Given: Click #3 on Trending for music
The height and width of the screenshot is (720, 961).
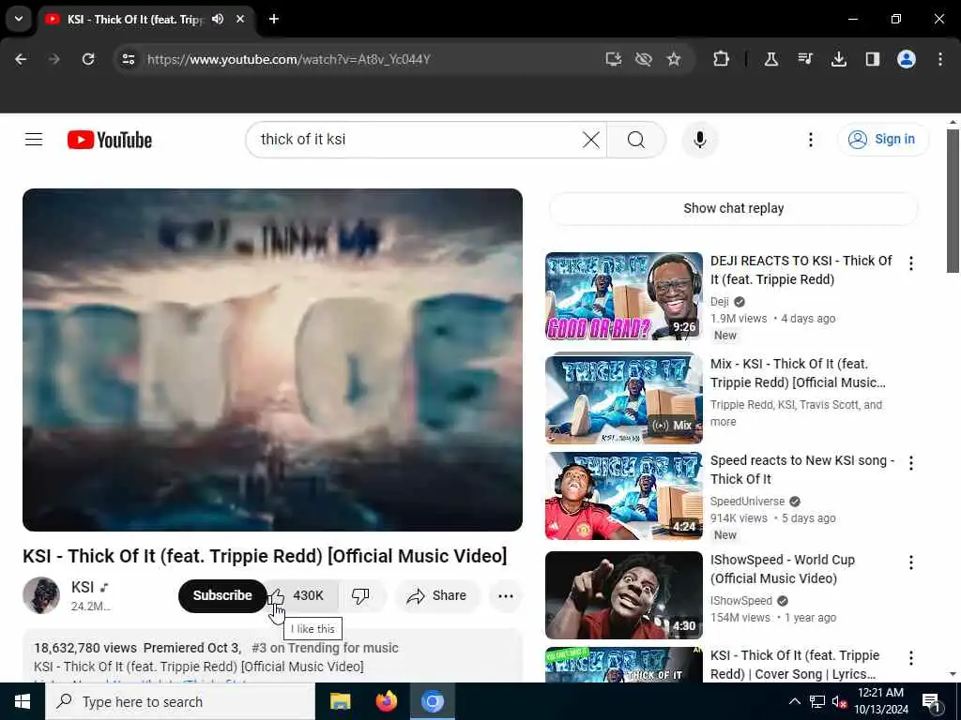Looking at the screenshot, I should [x=325, y=648].
